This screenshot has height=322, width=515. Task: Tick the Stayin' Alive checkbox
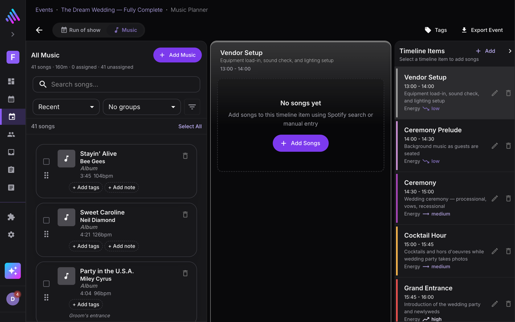point(46,161)
